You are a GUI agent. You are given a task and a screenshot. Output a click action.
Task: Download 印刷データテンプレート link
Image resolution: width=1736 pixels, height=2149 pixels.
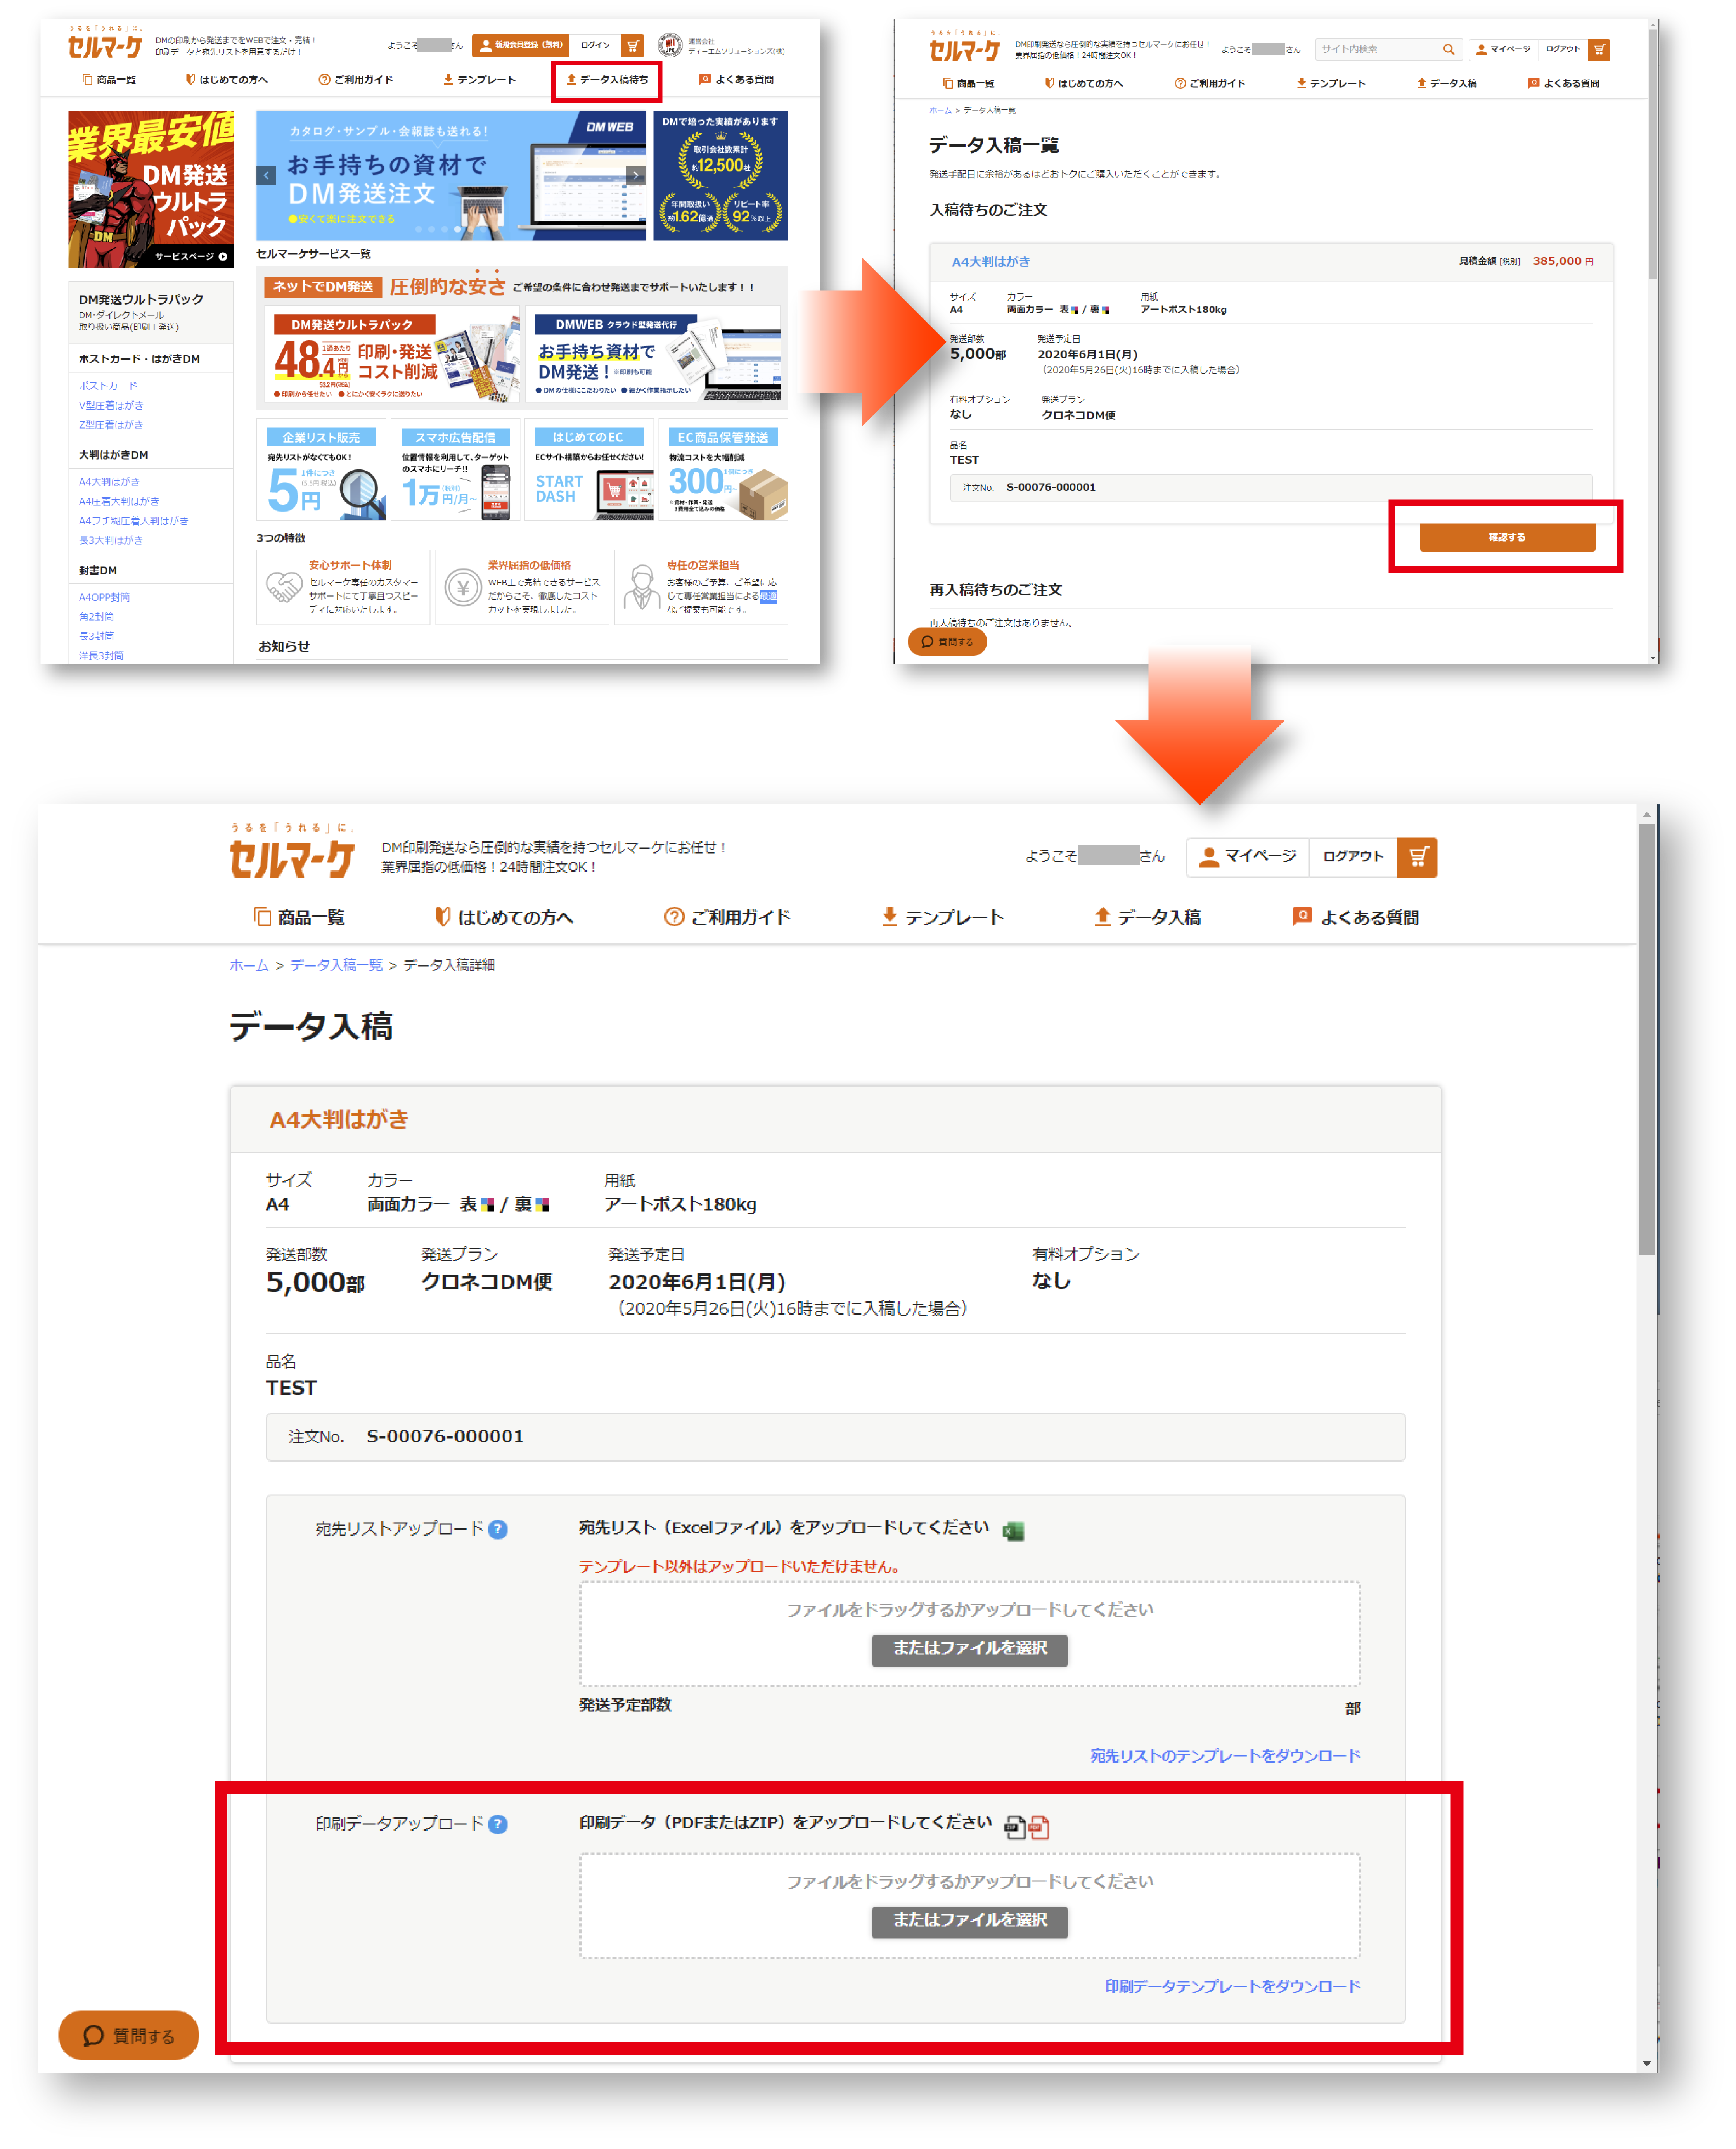click(1232, 1986)
